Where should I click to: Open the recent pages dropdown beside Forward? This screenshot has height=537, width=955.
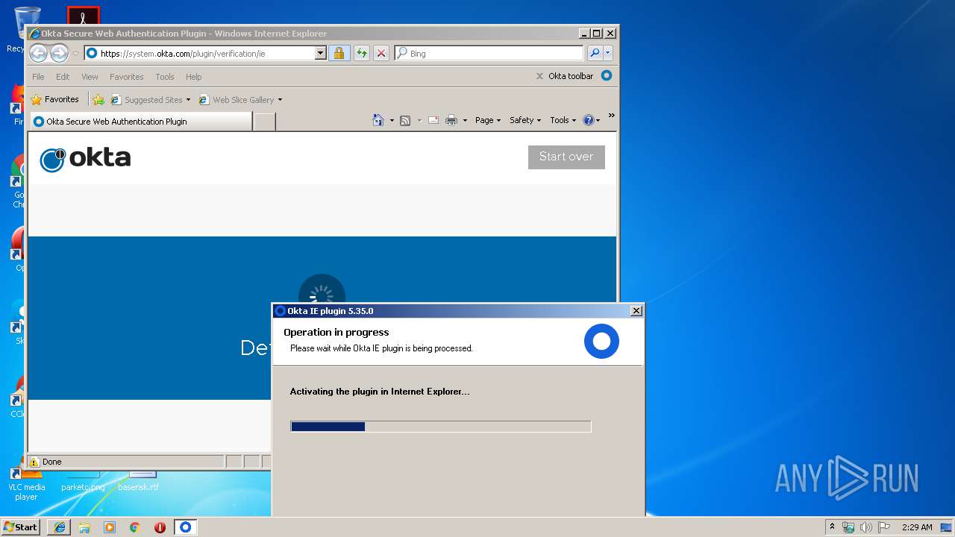click(75, 54)
